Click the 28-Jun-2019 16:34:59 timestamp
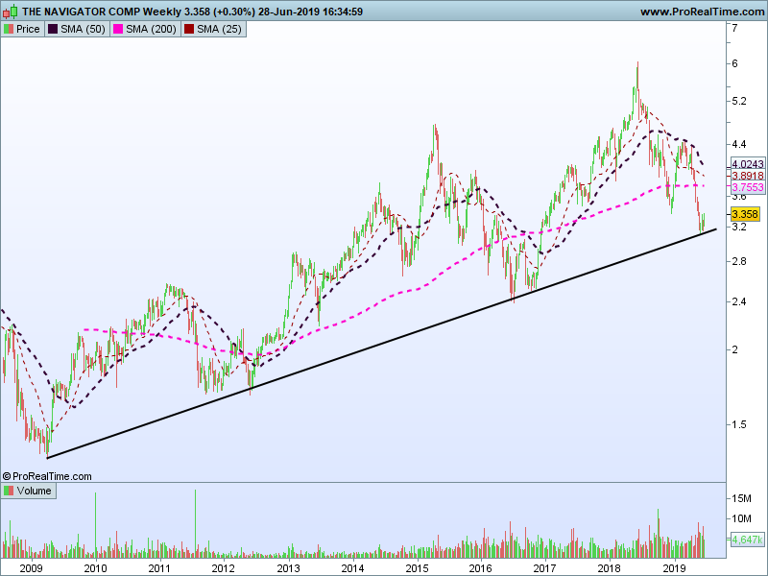The image size is (768, 576). [310, 12]
